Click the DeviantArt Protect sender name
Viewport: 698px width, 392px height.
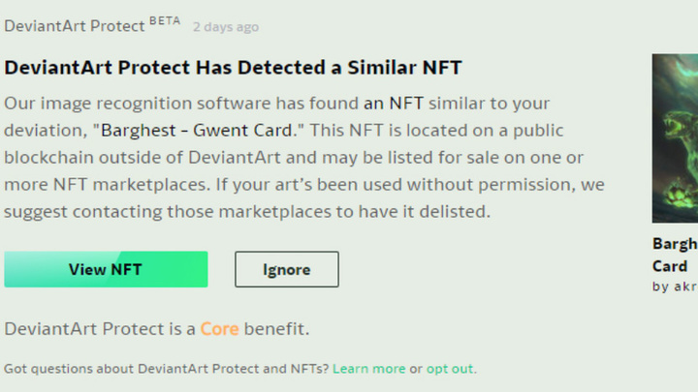[75, 26]
